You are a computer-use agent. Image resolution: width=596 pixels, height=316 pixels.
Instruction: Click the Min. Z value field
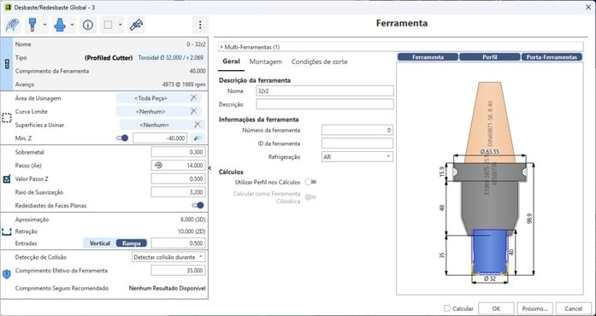160,138
